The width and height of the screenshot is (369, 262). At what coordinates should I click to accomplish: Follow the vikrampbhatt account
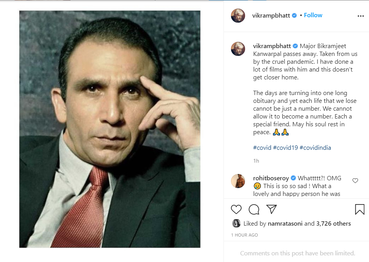point(313,15)
